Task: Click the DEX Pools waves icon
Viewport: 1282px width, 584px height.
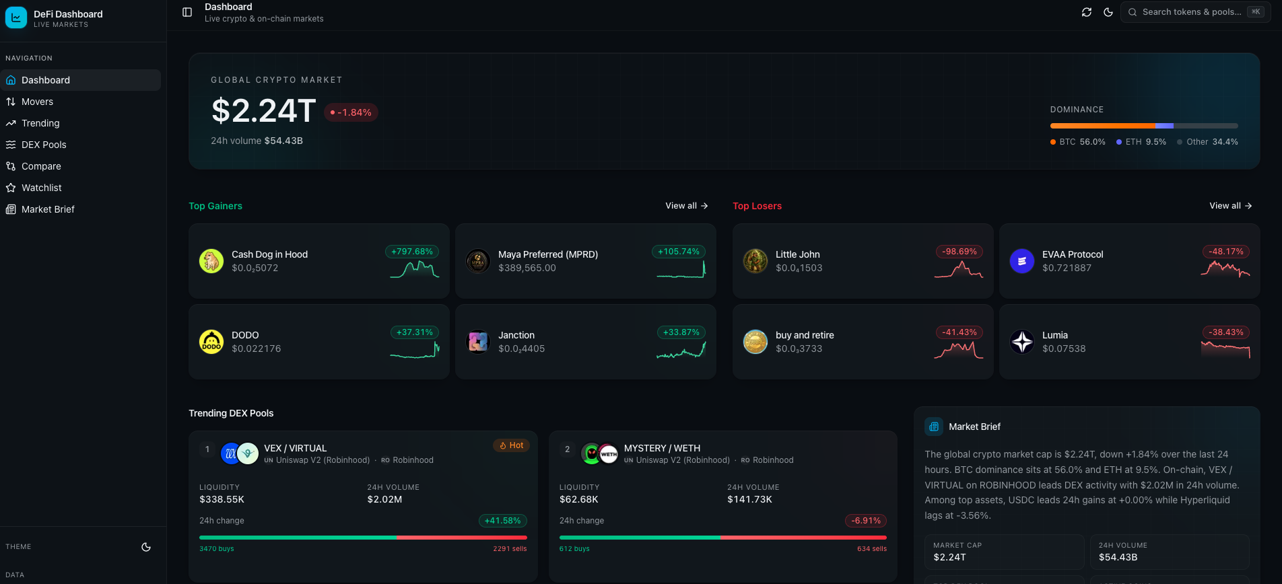Action: [11, 145]
